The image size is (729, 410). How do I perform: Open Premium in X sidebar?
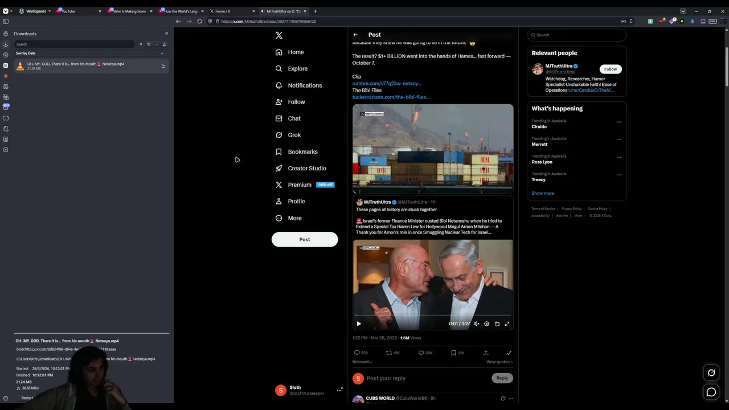[305, 184]
